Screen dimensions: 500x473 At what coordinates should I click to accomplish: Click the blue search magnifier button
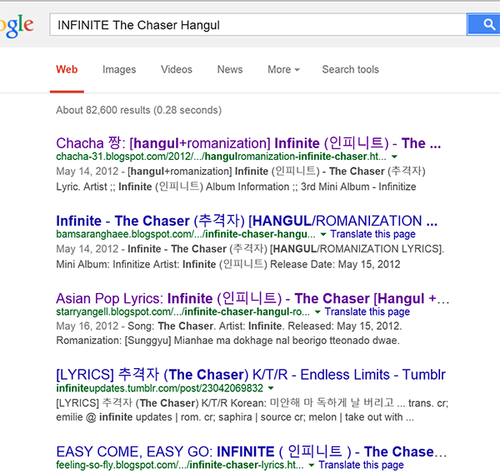coord(488,24)
